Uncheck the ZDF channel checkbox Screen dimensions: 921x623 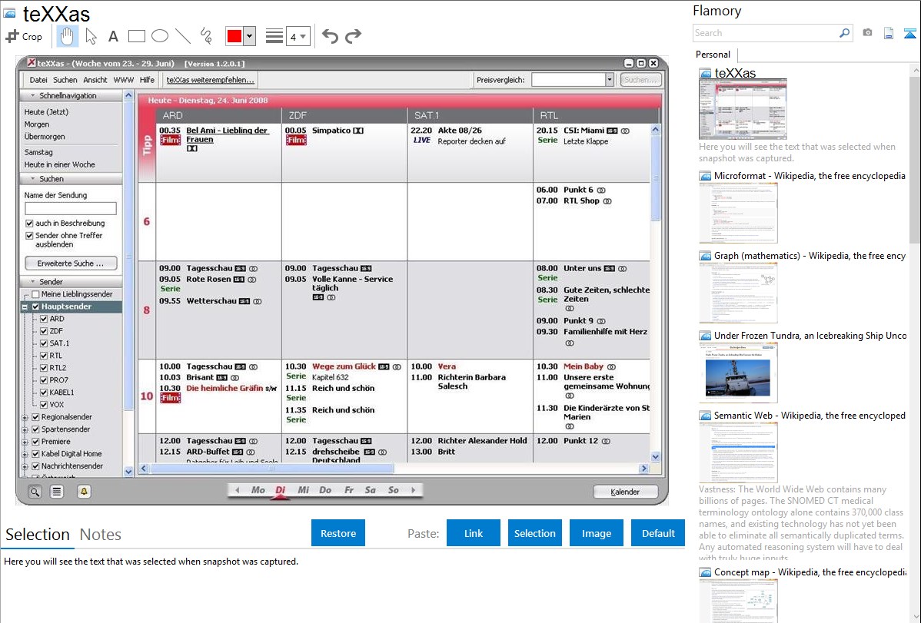[44, 331]
